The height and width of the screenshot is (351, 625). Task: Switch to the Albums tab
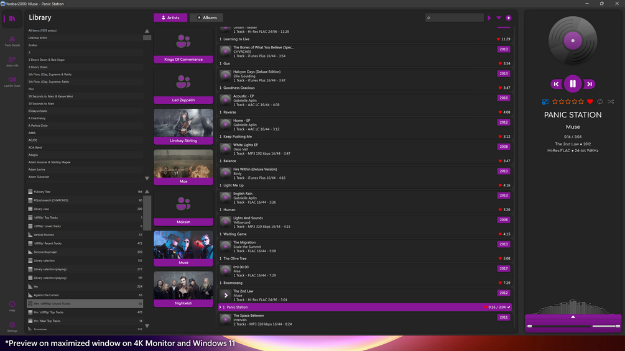(206, 17)
